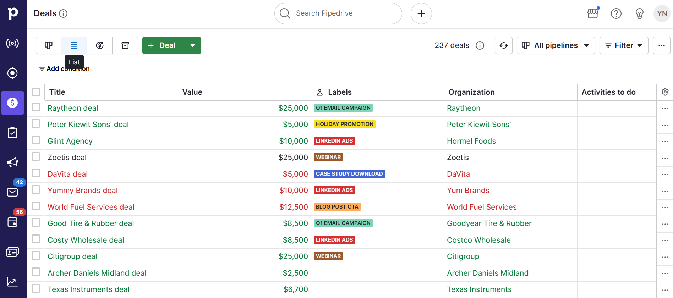The height and width of the screenshot is (298, 673).
Task: Click the CASE STUDY DOWNLOAD blue label
Action: [349, 174]
